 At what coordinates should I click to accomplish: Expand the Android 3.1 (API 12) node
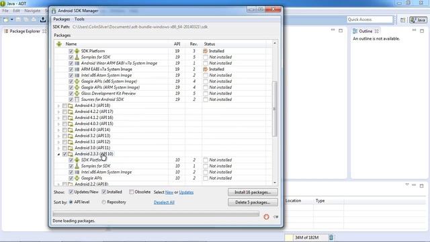coord(58,142)
